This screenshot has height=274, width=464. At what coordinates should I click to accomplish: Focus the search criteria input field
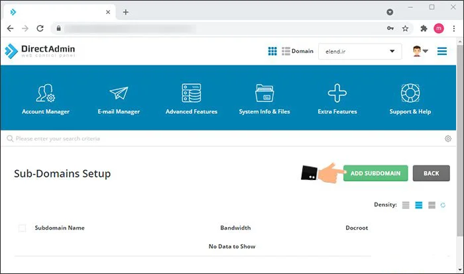tap(199, 139)
